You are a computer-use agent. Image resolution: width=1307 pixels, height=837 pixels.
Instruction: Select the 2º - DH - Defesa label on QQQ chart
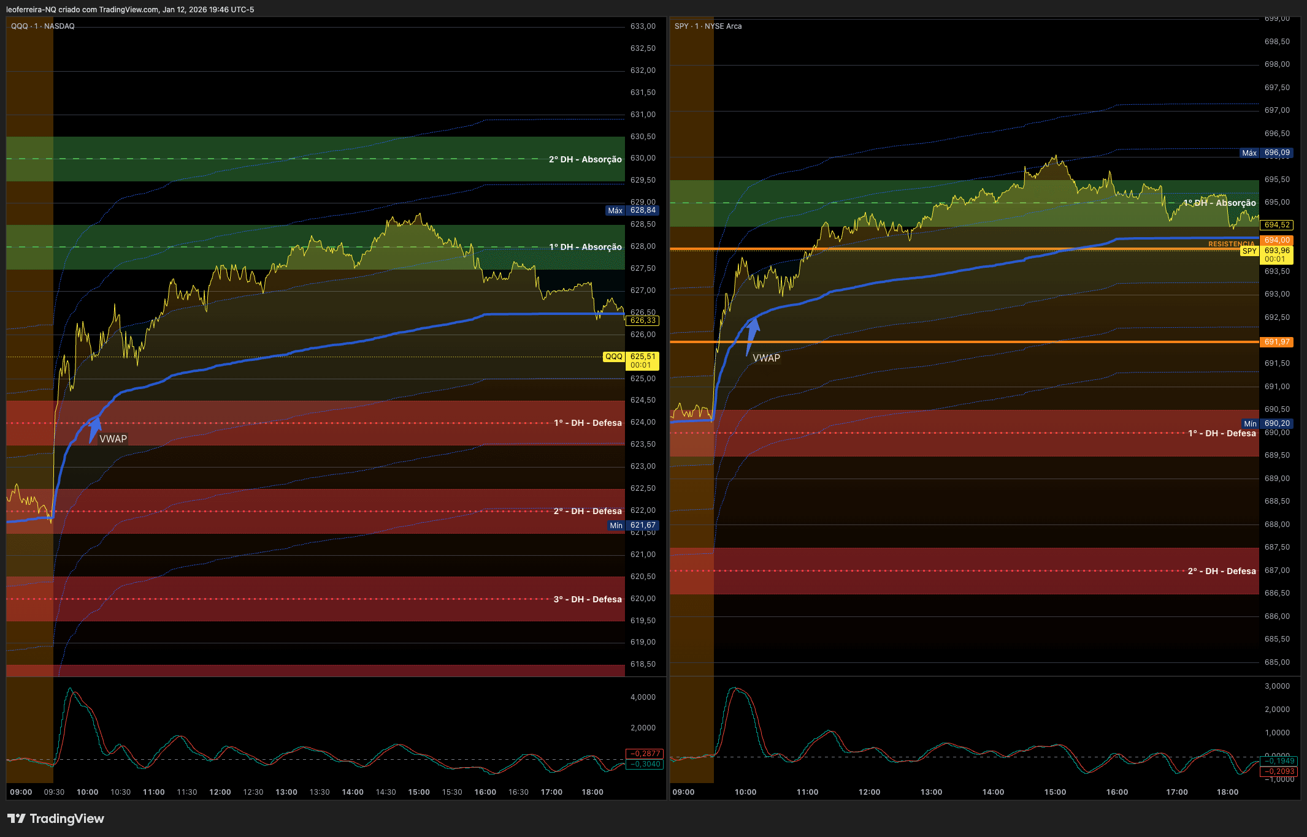(x=588, y=511)
